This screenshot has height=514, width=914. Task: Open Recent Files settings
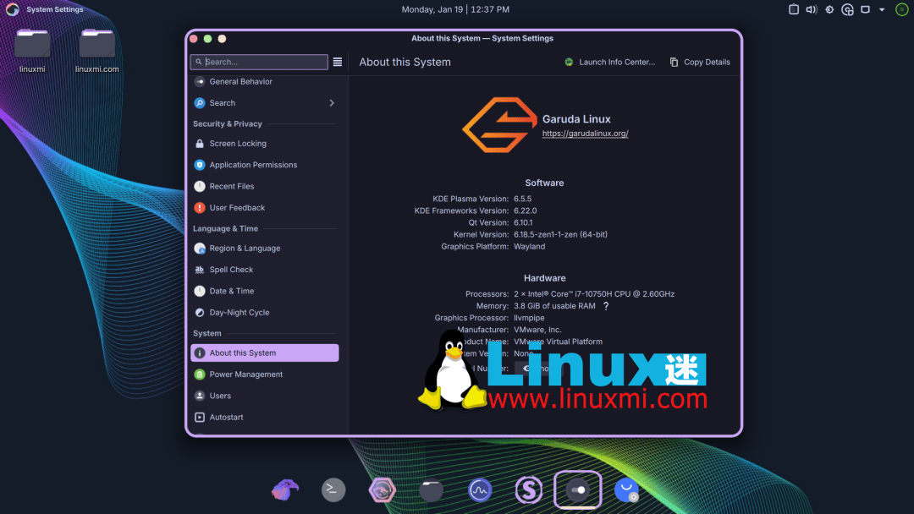pyautogui.click(x=265, y=186)
